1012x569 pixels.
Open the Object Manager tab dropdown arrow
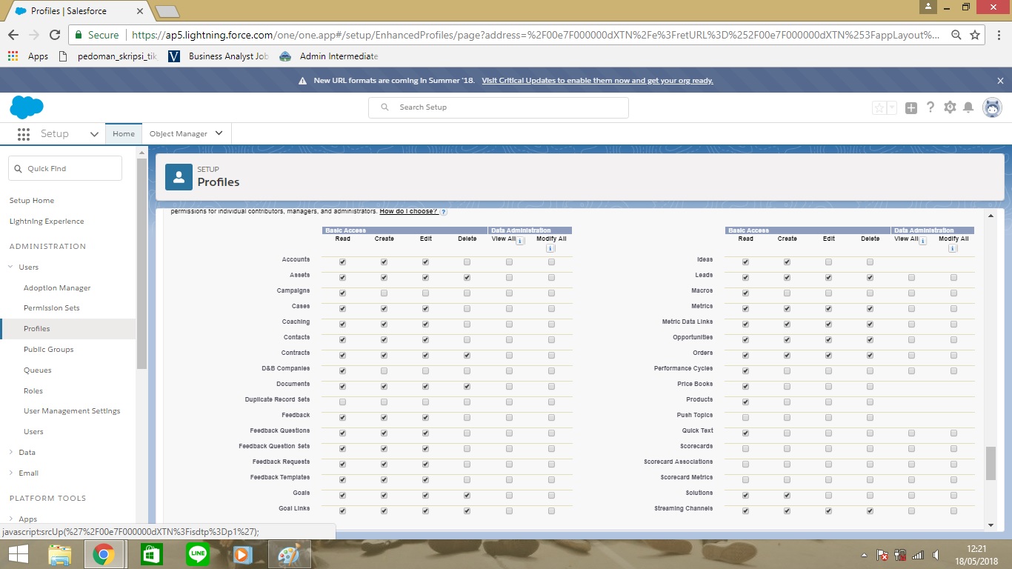(x=219, y=133)
